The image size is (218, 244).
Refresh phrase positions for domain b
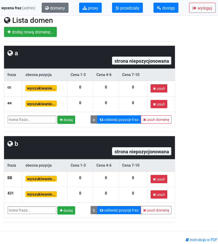pyautogui.click(x=119, y=210)
